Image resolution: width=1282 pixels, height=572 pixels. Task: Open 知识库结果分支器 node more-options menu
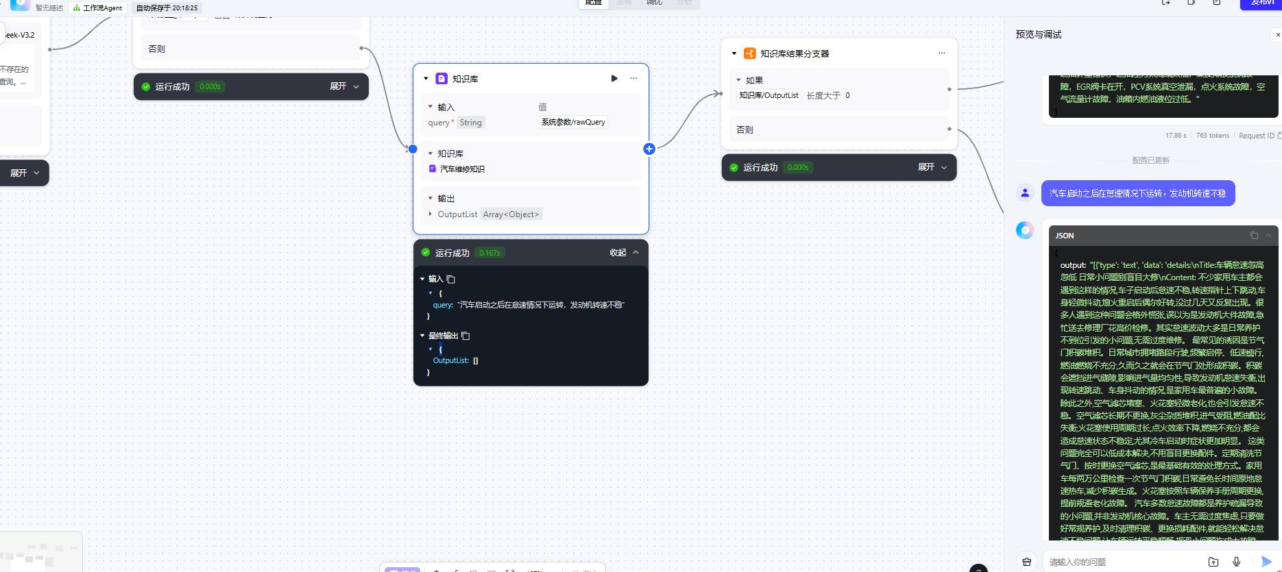[941, 53]
